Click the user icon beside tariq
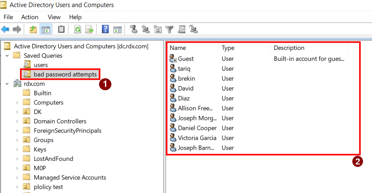This screenshot has height=193, width=372. point(173,69)
